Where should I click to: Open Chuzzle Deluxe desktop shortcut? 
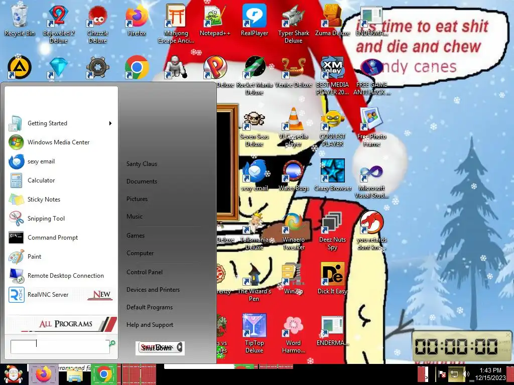click(98, 23)
